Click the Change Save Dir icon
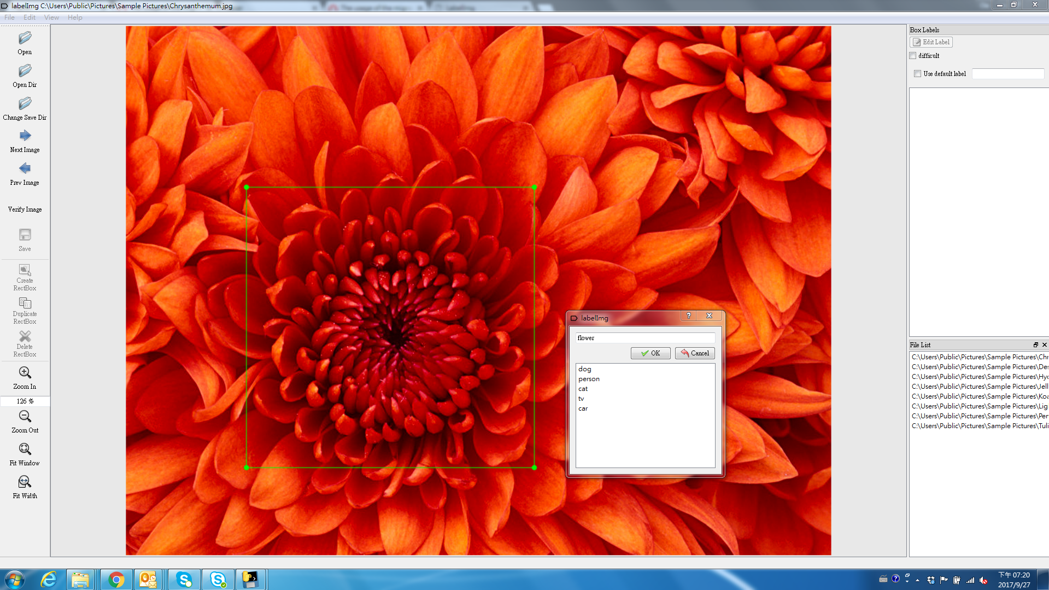The width and height of the screenshot is (1049, 590). [x=25, y=104]
